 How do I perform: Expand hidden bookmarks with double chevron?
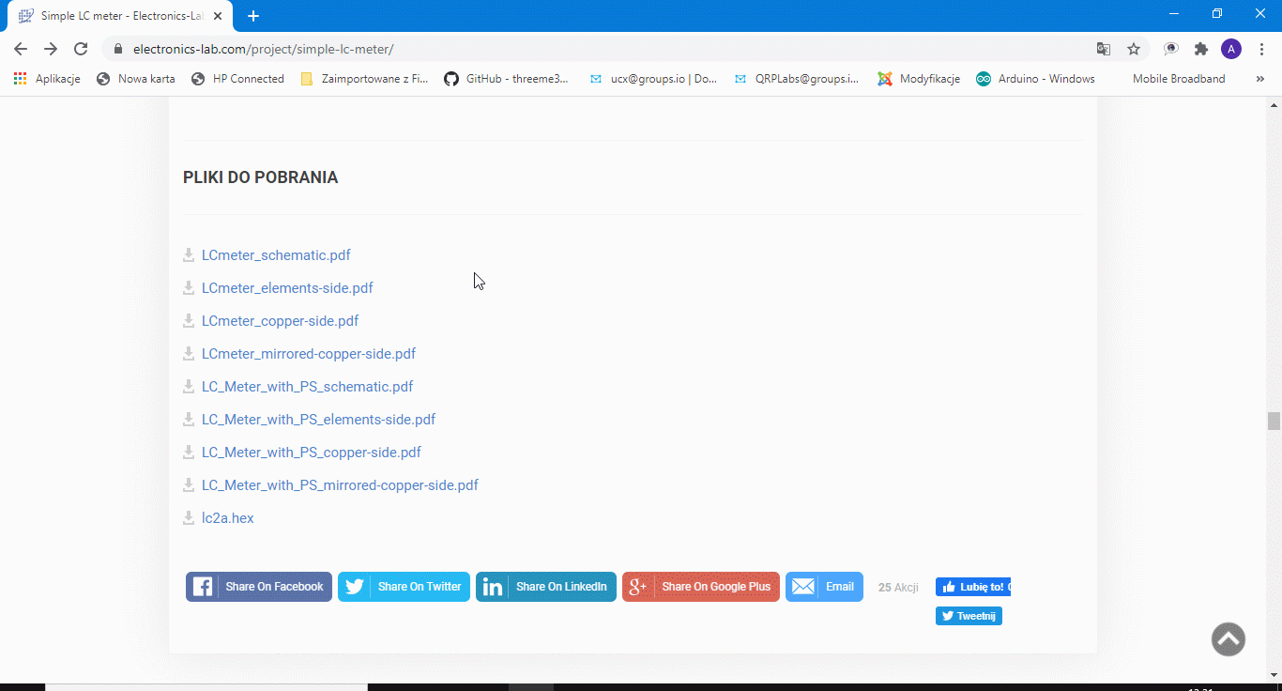coord(1259,79)
